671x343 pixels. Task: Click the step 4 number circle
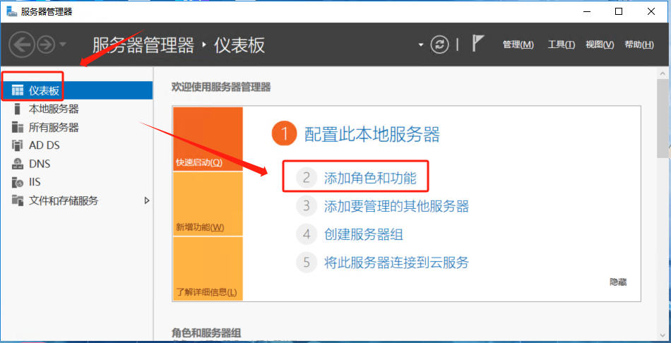307,234
